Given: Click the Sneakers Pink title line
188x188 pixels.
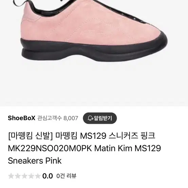Looking at the screenshot, I should pyautogui.click(x=35, y=161).
